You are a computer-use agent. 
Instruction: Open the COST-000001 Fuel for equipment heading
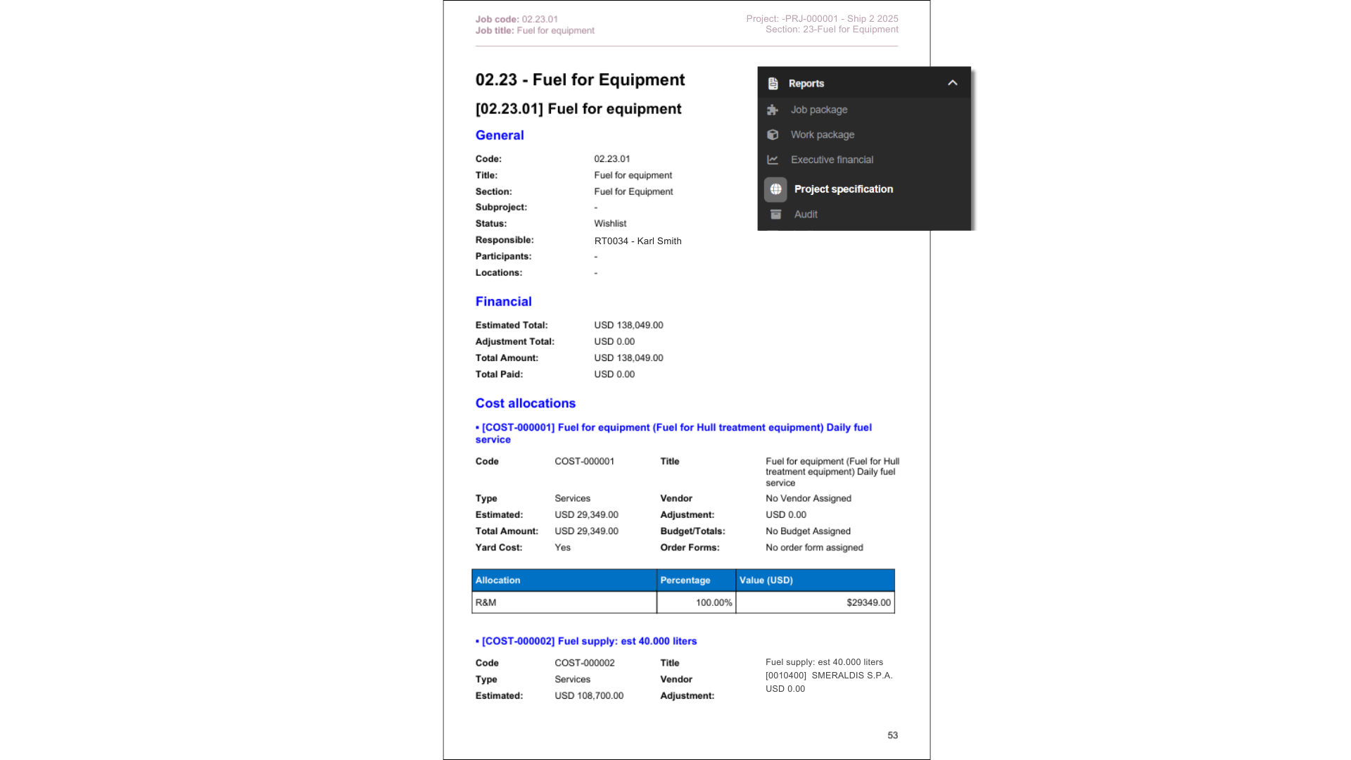click(673, 428)
